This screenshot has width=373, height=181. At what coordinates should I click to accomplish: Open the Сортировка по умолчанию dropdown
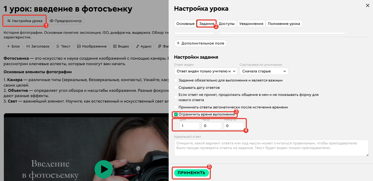[264, 71]
